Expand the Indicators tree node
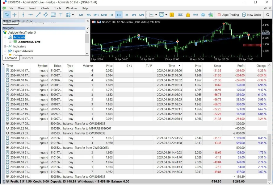This screenshot has height=185, width=273. coord(5,47)
